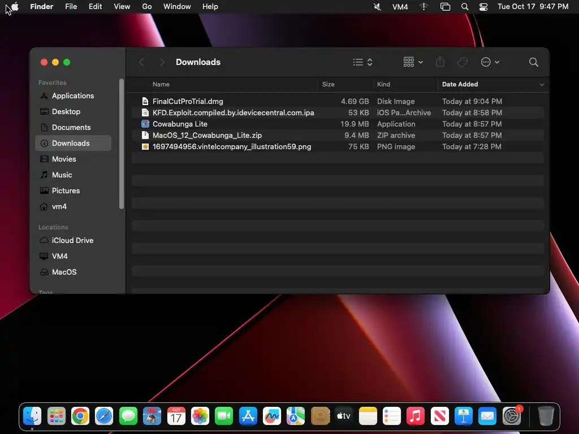Select the KFD.Exploit .ipa file
This screenshot has height=434, width=579.
coord(338,112)
